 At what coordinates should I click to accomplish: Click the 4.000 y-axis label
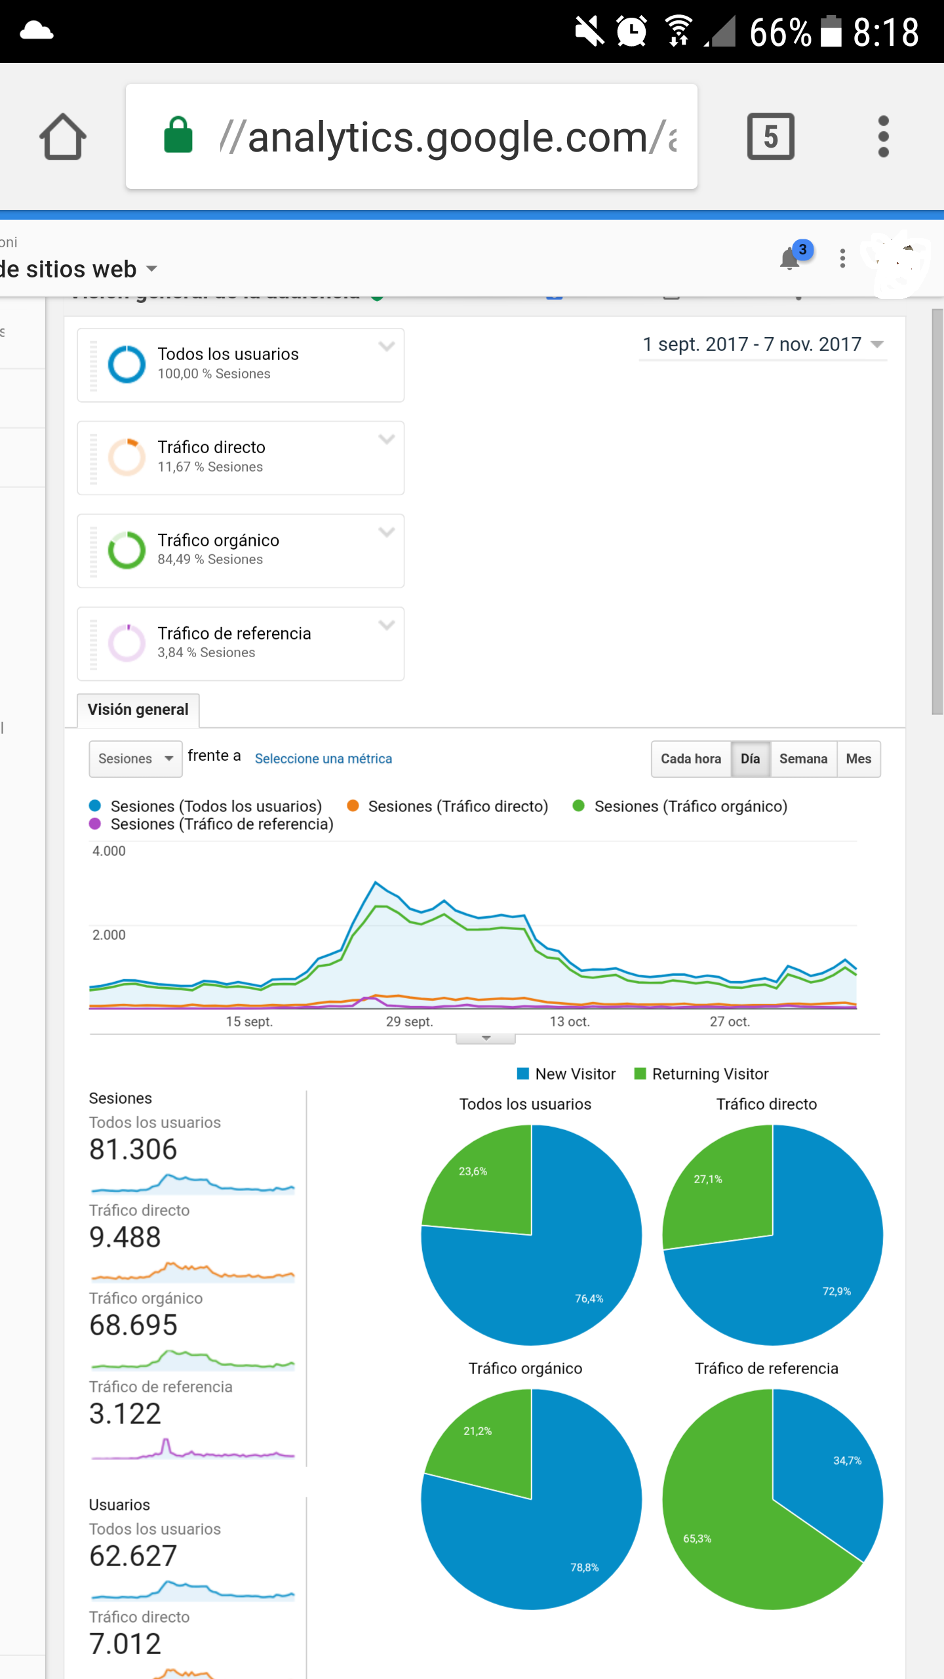(x=109, y=851)
